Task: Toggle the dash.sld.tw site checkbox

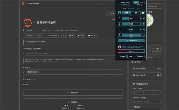Action: pyautogui.click(x=125, y=3)
